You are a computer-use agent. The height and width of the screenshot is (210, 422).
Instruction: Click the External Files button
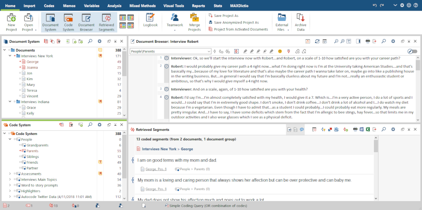[282, 22]
